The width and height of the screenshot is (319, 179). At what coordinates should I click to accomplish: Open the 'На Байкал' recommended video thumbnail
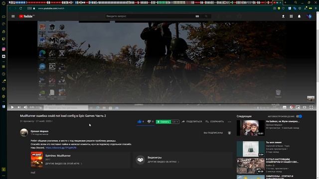[250, 128]
